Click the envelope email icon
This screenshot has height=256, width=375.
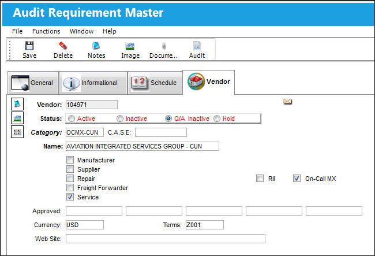287,102
